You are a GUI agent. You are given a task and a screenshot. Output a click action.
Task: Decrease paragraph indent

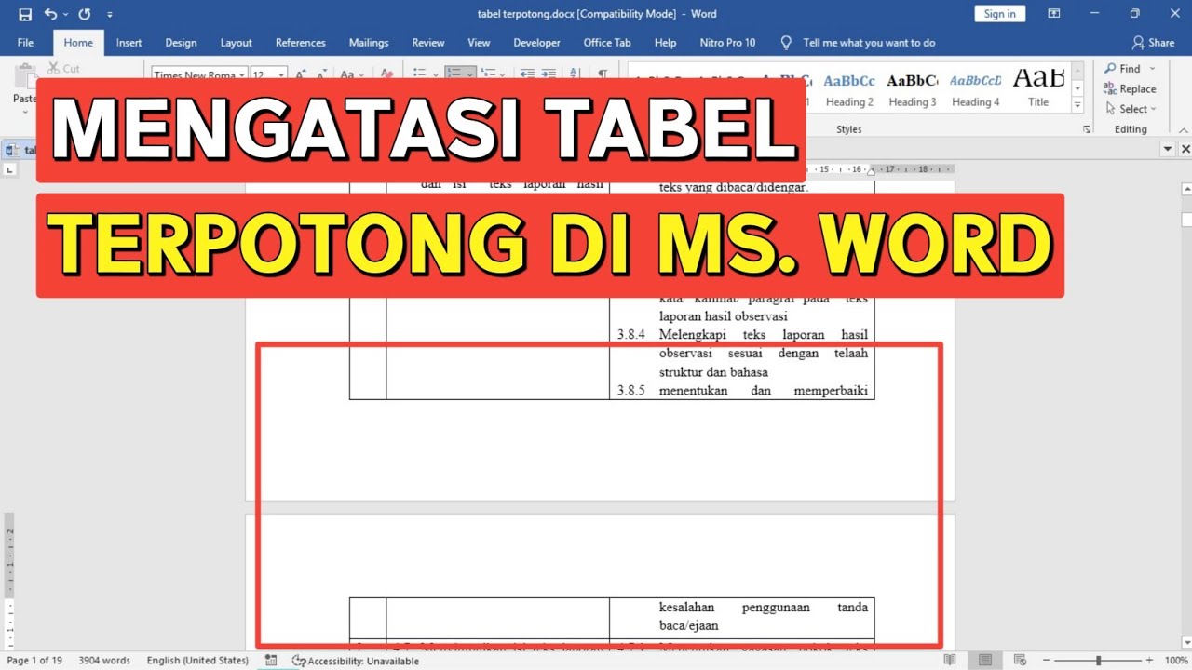[528, 74]
